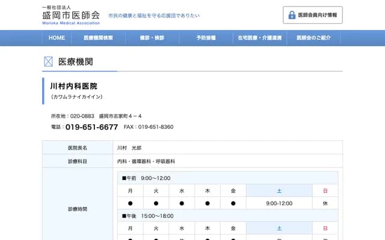Open 医師会のご紹介 menu item
Viewport: 385px width, 240px height.
point(313,38)
